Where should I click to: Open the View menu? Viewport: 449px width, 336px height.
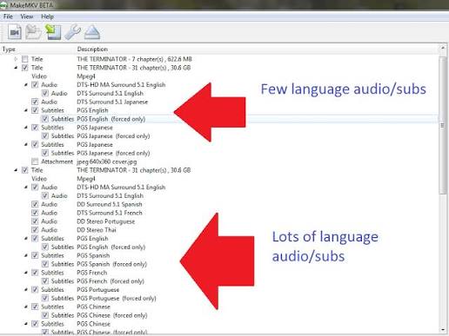point(27,16)
